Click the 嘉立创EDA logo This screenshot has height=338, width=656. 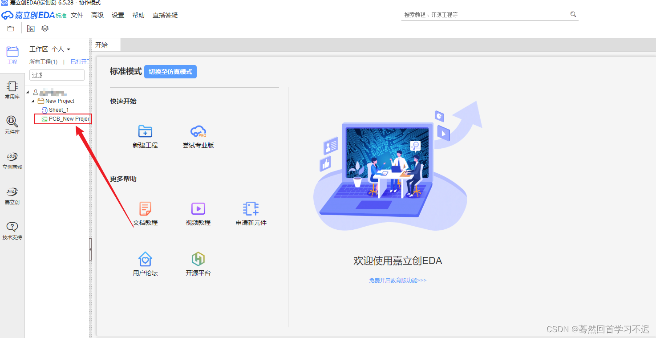pyautogui.click(x=34, y=15)
